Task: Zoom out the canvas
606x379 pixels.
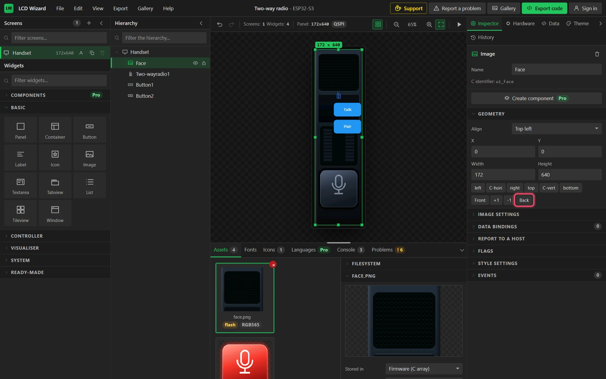Action: pyautogui.click(x=396, y=24)
